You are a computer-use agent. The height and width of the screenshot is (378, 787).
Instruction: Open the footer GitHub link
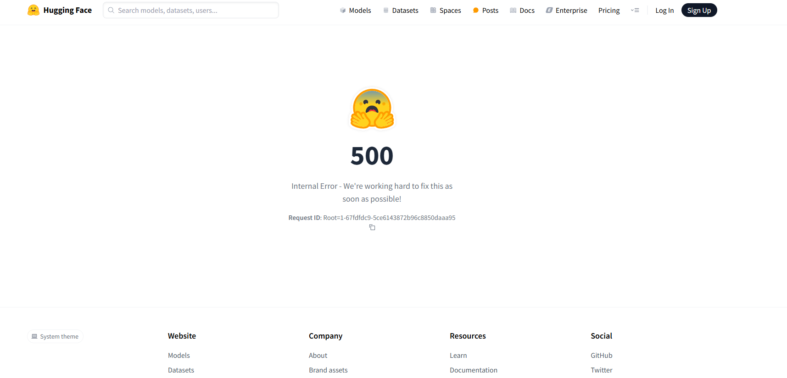(x=602, y=356)
